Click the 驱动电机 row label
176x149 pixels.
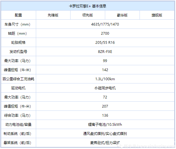(19, 88)
